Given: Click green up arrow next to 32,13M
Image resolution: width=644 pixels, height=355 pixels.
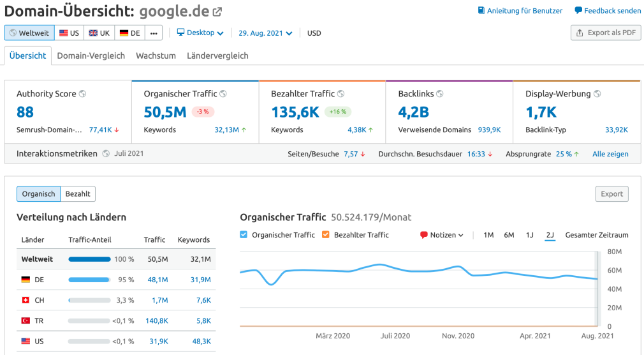Looking at the screenshot, I should [244, 130].
